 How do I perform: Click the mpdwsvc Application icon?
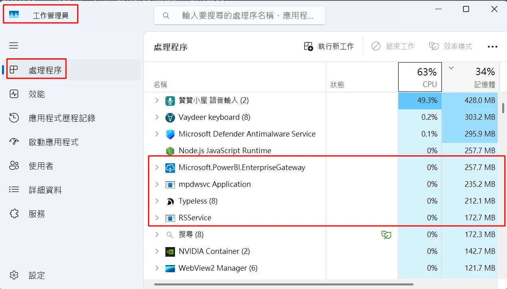[170, 184]
